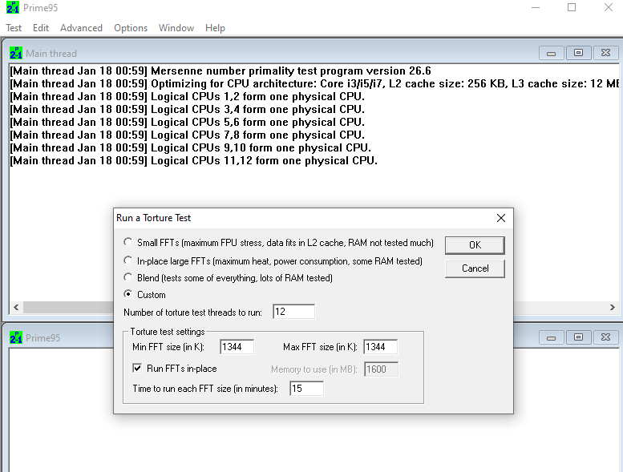Close the Main thread child window
This screenshot has width=623, height=472.
point(606,53)
